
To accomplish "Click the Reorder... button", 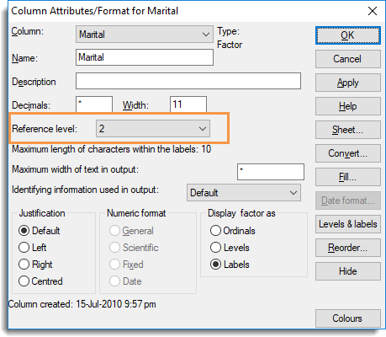I will (348, 248).
